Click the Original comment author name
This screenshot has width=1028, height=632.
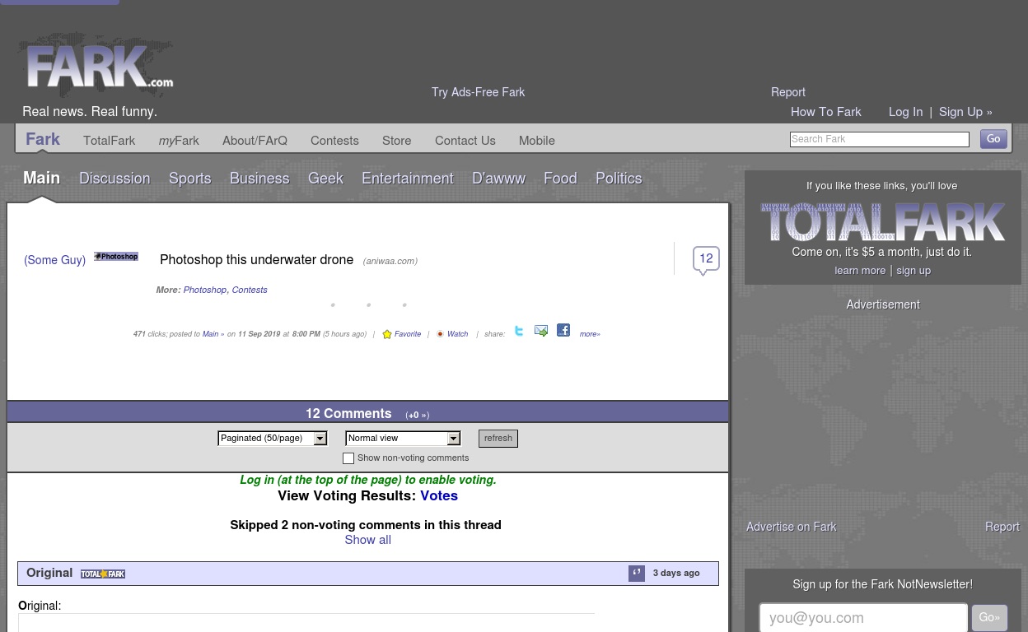[49, 573]
